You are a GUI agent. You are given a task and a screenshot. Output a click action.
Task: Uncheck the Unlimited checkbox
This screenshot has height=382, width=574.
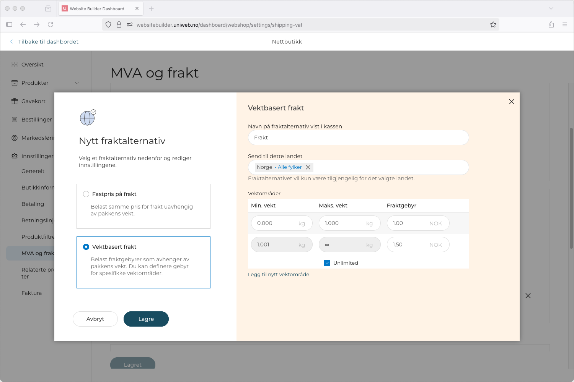tap(327, 263)
